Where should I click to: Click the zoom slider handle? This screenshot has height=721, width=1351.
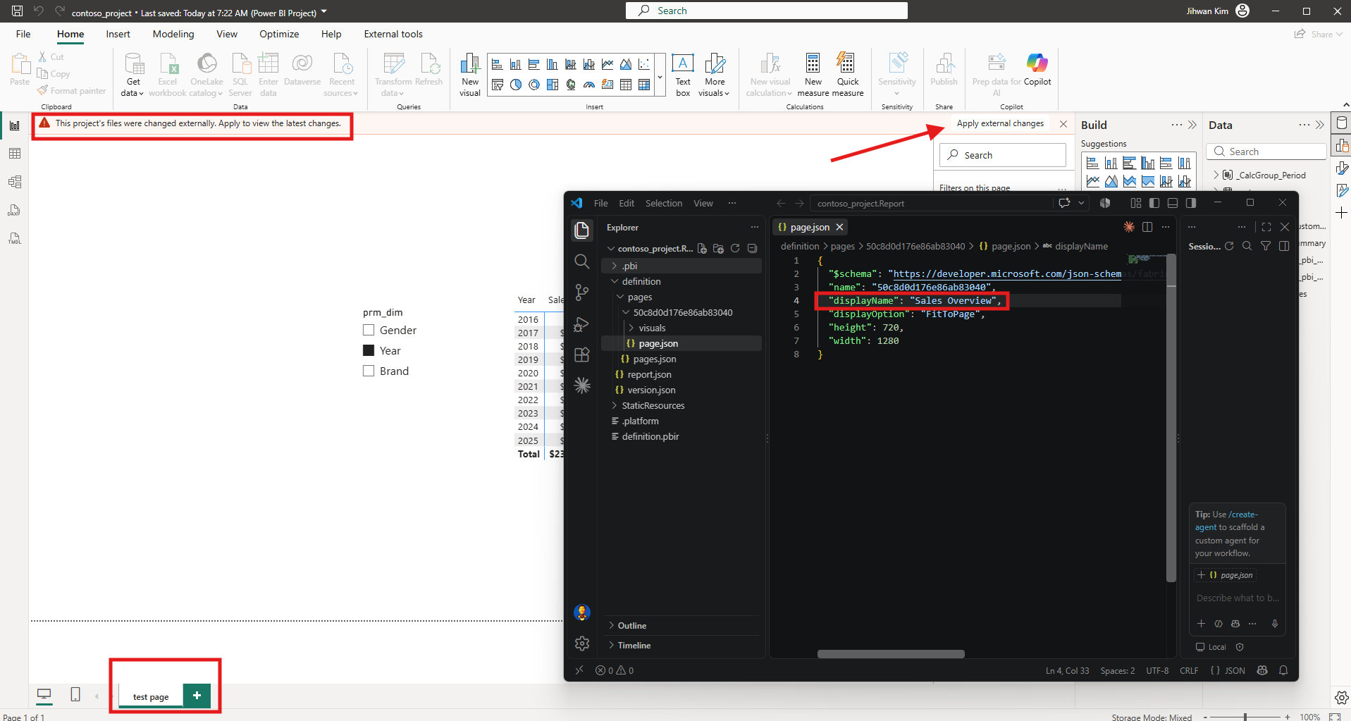click(1245, 716)
